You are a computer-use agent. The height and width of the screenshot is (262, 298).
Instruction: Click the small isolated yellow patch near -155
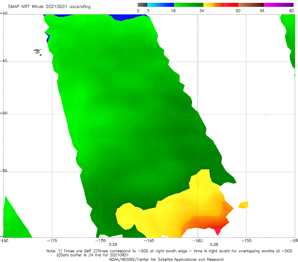click(x=243, y=205)
